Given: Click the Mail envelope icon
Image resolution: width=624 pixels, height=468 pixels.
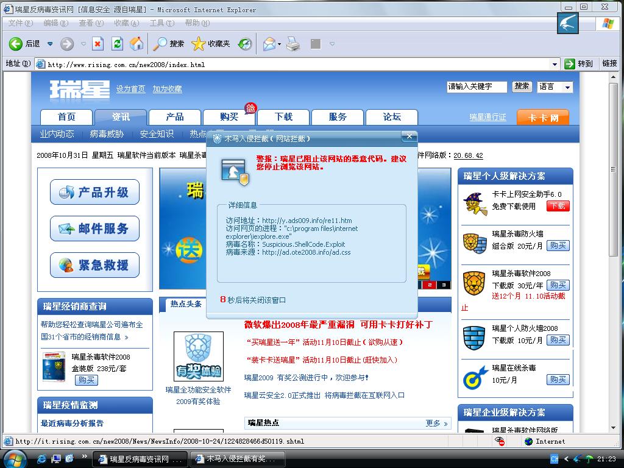Looking at the screenshot, I should pyautogui.click(x=269, y=44).
